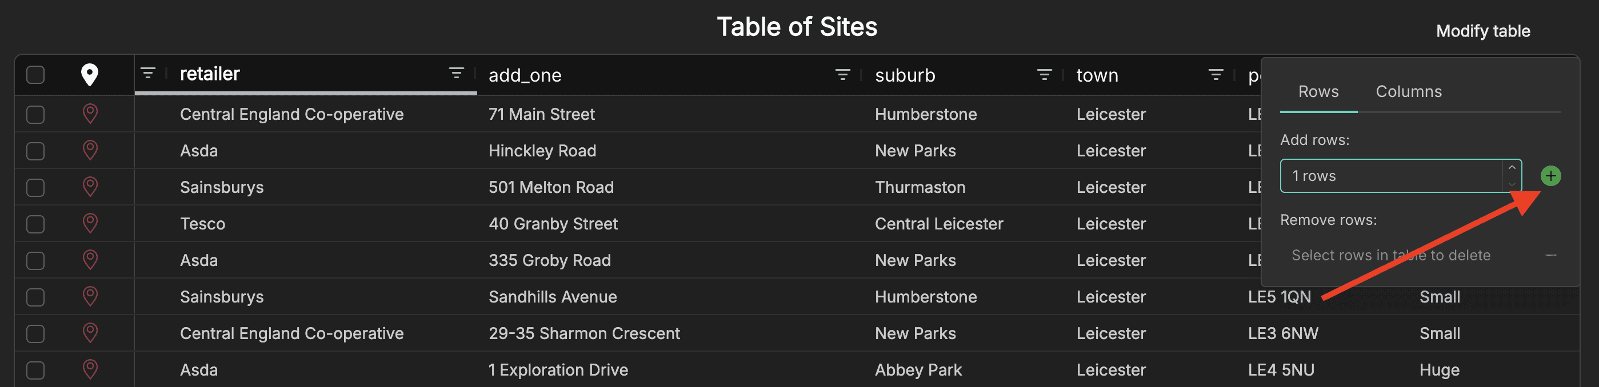This screenshot has height=387, width=1599.
Task: Decrement the add rows stepper down arrow
Action: point(1512,184)
